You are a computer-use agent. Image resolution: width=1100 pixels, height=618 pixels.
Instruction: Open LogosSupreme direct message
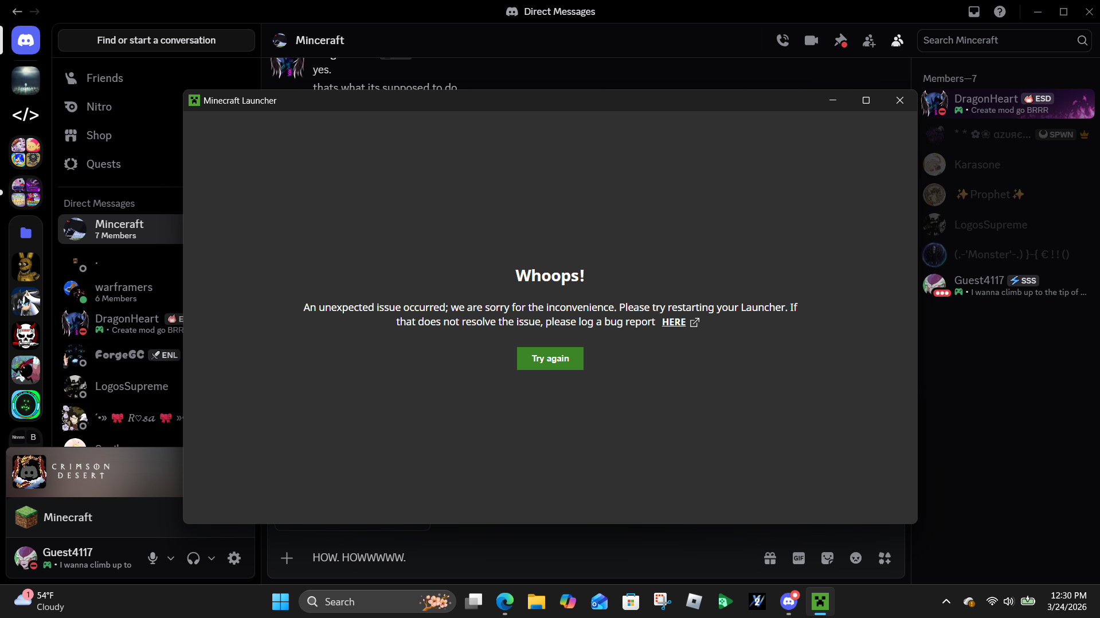120,387
